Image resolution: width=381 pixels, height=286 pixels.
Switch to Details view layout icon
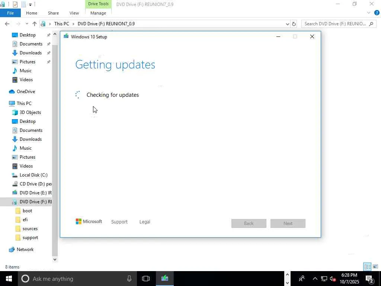[367, 267]
